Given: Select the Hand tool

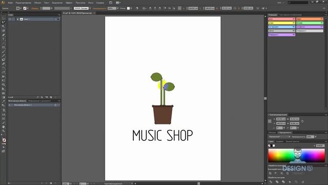Looking at the screenshot, I should click(x=4, y=127).
